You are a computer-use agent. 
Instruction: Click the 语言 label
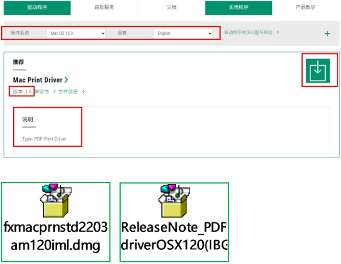click(x=122, y=33)
